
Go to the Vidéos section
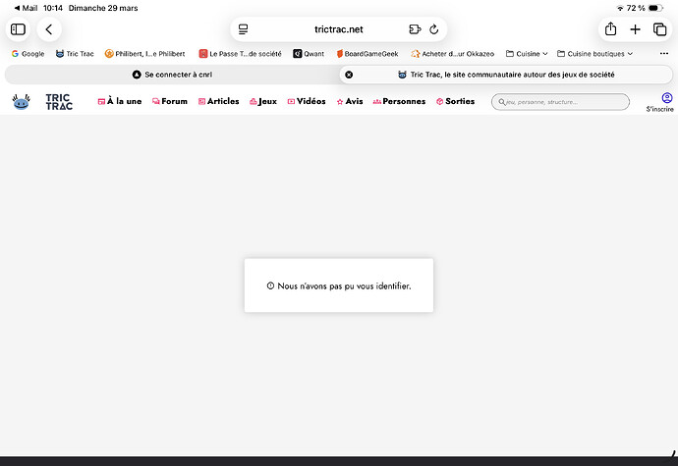pyautogui.click(x=306, y=101)
